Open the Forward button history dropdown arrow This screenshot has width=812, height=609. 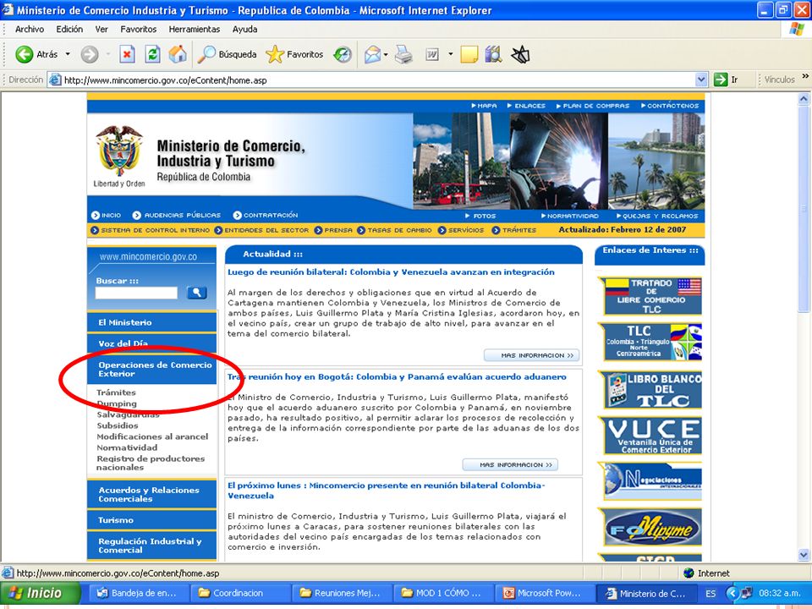[108, 54]
